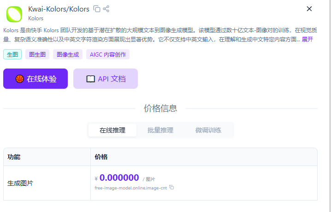
Task: Select the 图生图 tag
Action: pyautogui.click(x=37, y=54)
